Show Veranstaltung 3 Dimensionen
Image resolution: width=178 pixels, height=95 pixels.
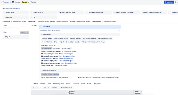tap(109, 22)
